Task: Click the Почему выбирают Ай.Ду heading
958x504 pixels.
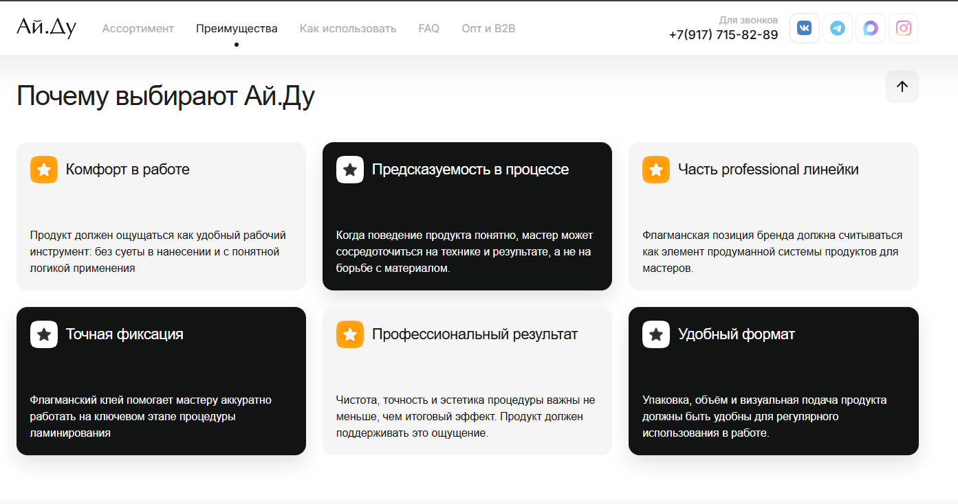Action: (166, 96)
